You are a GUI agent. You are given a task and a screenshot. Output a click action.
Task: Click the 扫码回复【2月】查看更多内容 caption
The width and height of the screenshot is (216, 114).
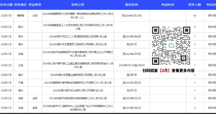[x=169, y=71]
